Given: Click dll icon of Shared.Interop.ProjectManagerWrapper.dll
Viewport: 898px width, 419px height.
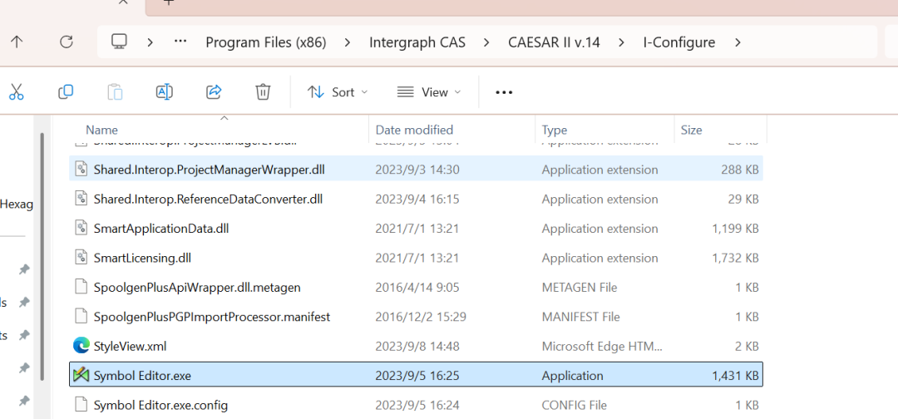Looking at the screenshot, I should click(81, 170).
